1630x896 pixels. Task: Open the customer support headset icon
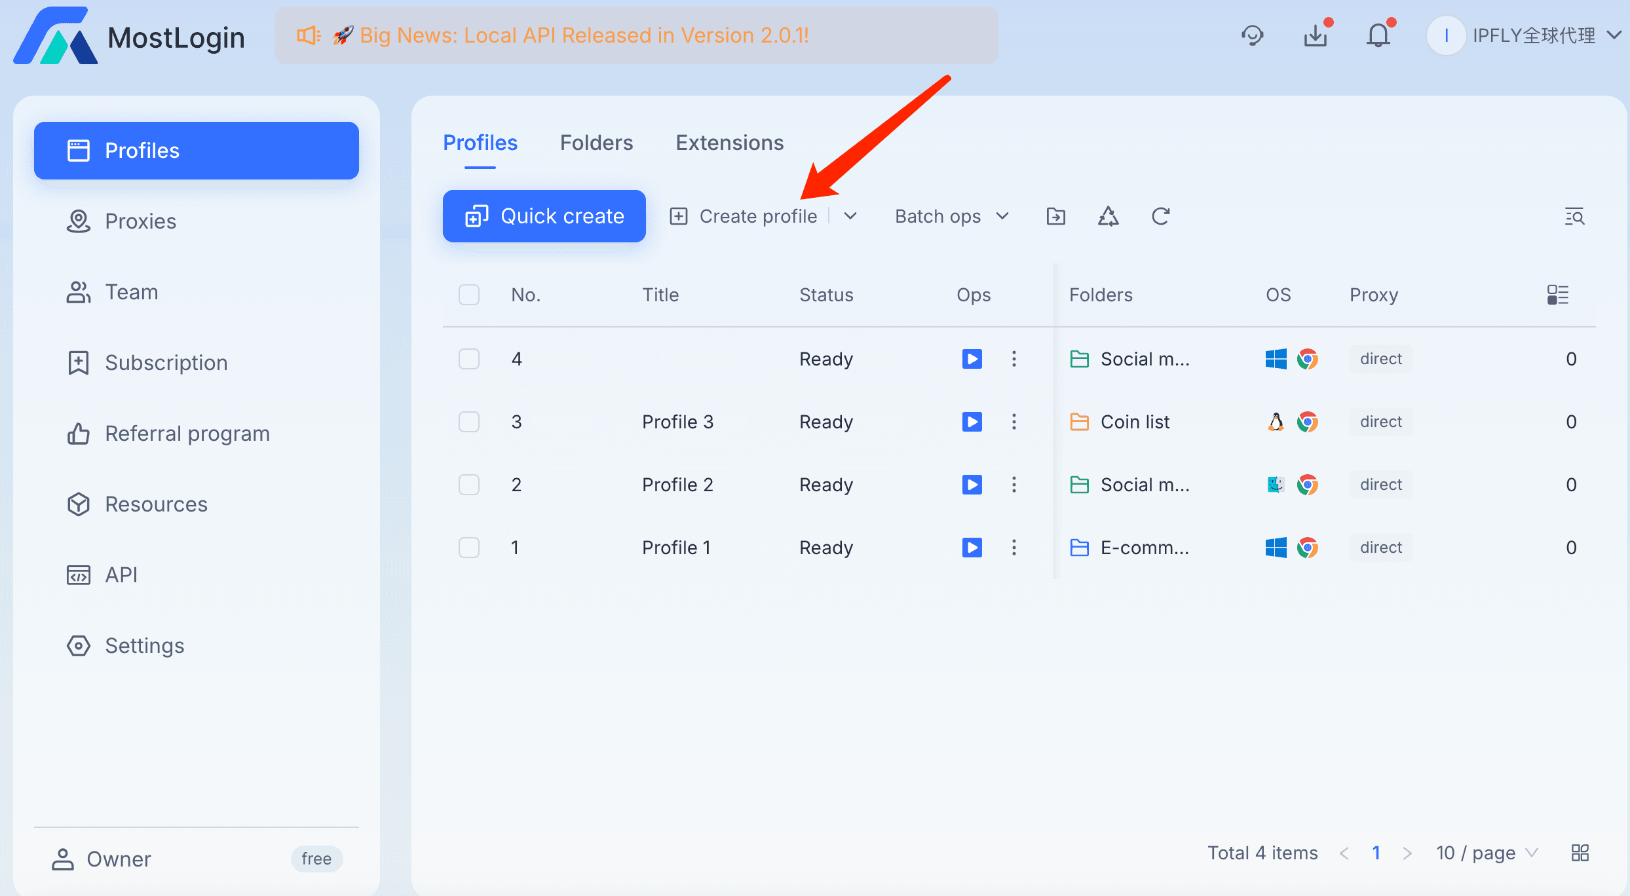[1252, 35]
